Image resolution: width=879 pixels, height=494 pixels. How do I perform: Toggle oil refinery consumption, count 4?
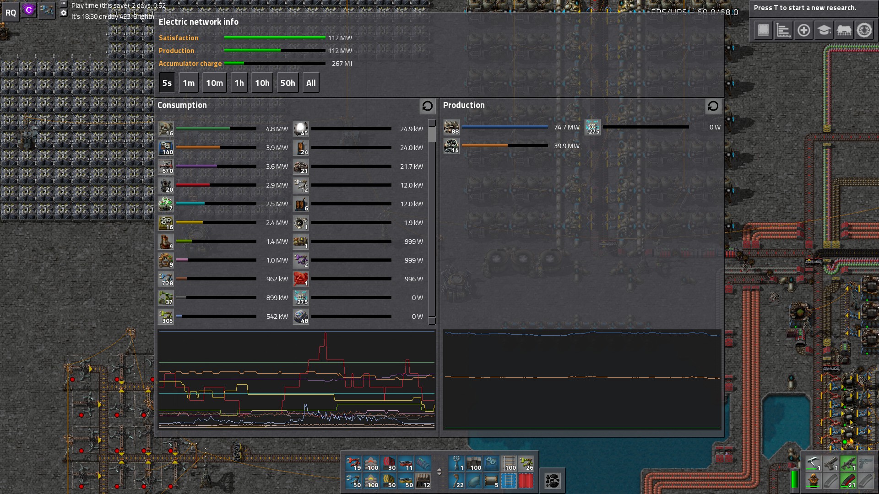[166, 242]
